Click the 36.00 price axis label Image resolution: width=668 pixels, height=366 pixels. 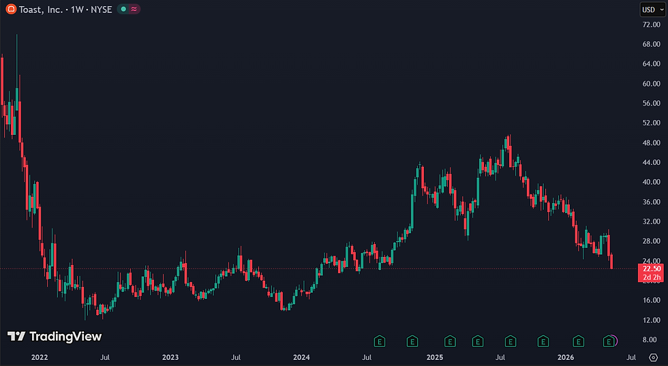click(652, 202)
